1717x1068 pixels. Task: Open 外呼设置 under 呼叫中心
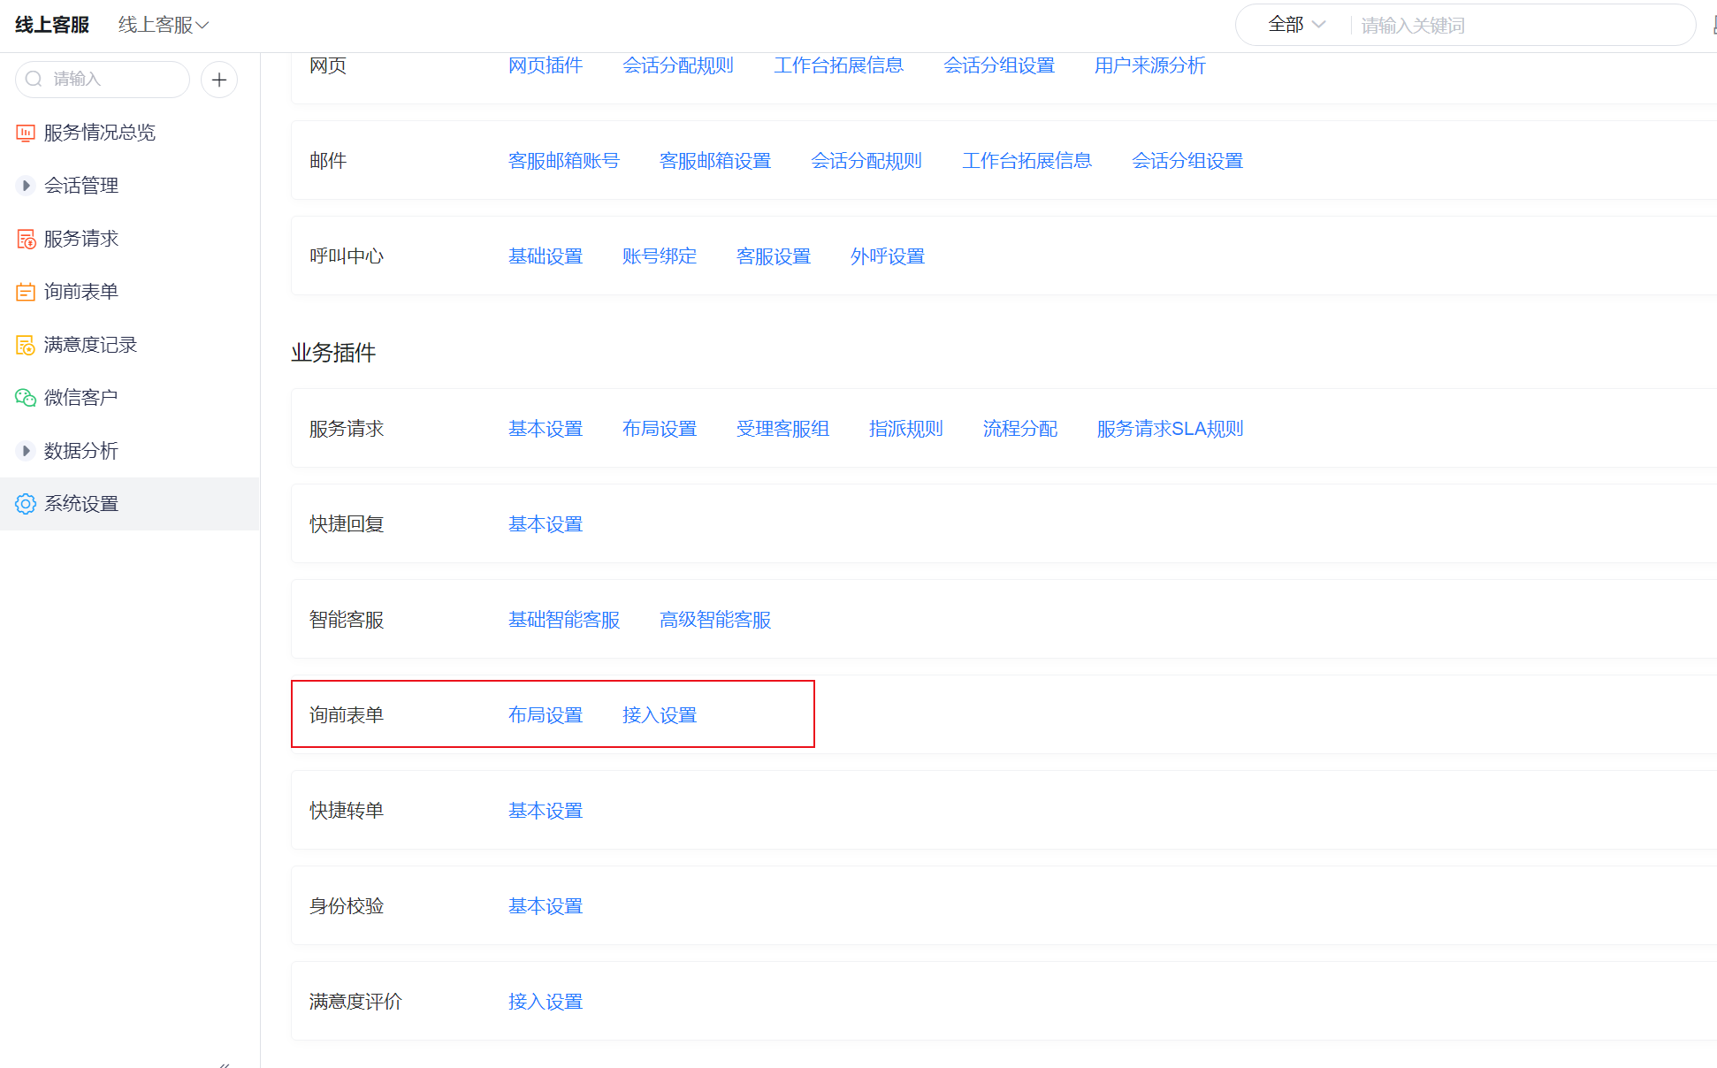pos(888,256)
